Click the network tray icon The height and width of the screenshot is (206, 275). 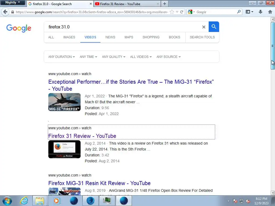(x=241, y=201)
